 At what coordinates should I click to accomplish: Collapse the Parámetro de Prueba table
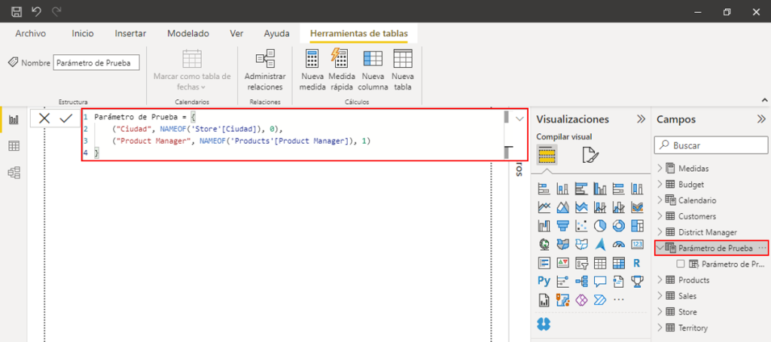tap(660, 248)
